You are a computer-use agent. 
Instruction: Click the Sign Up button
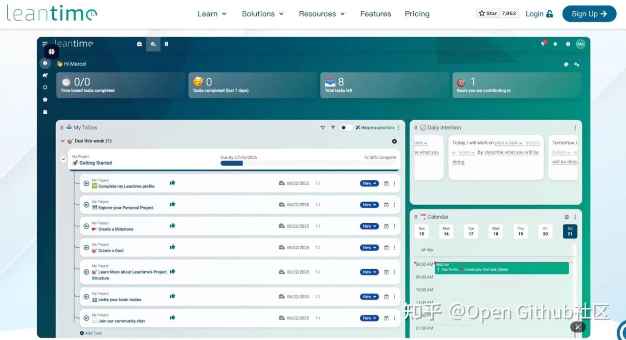click(589, 14)
